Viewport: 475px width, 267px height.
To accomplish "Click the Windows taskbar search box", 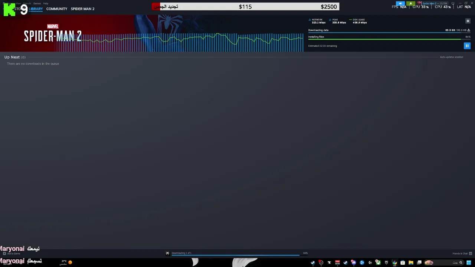I will click(x=444, y=263).
